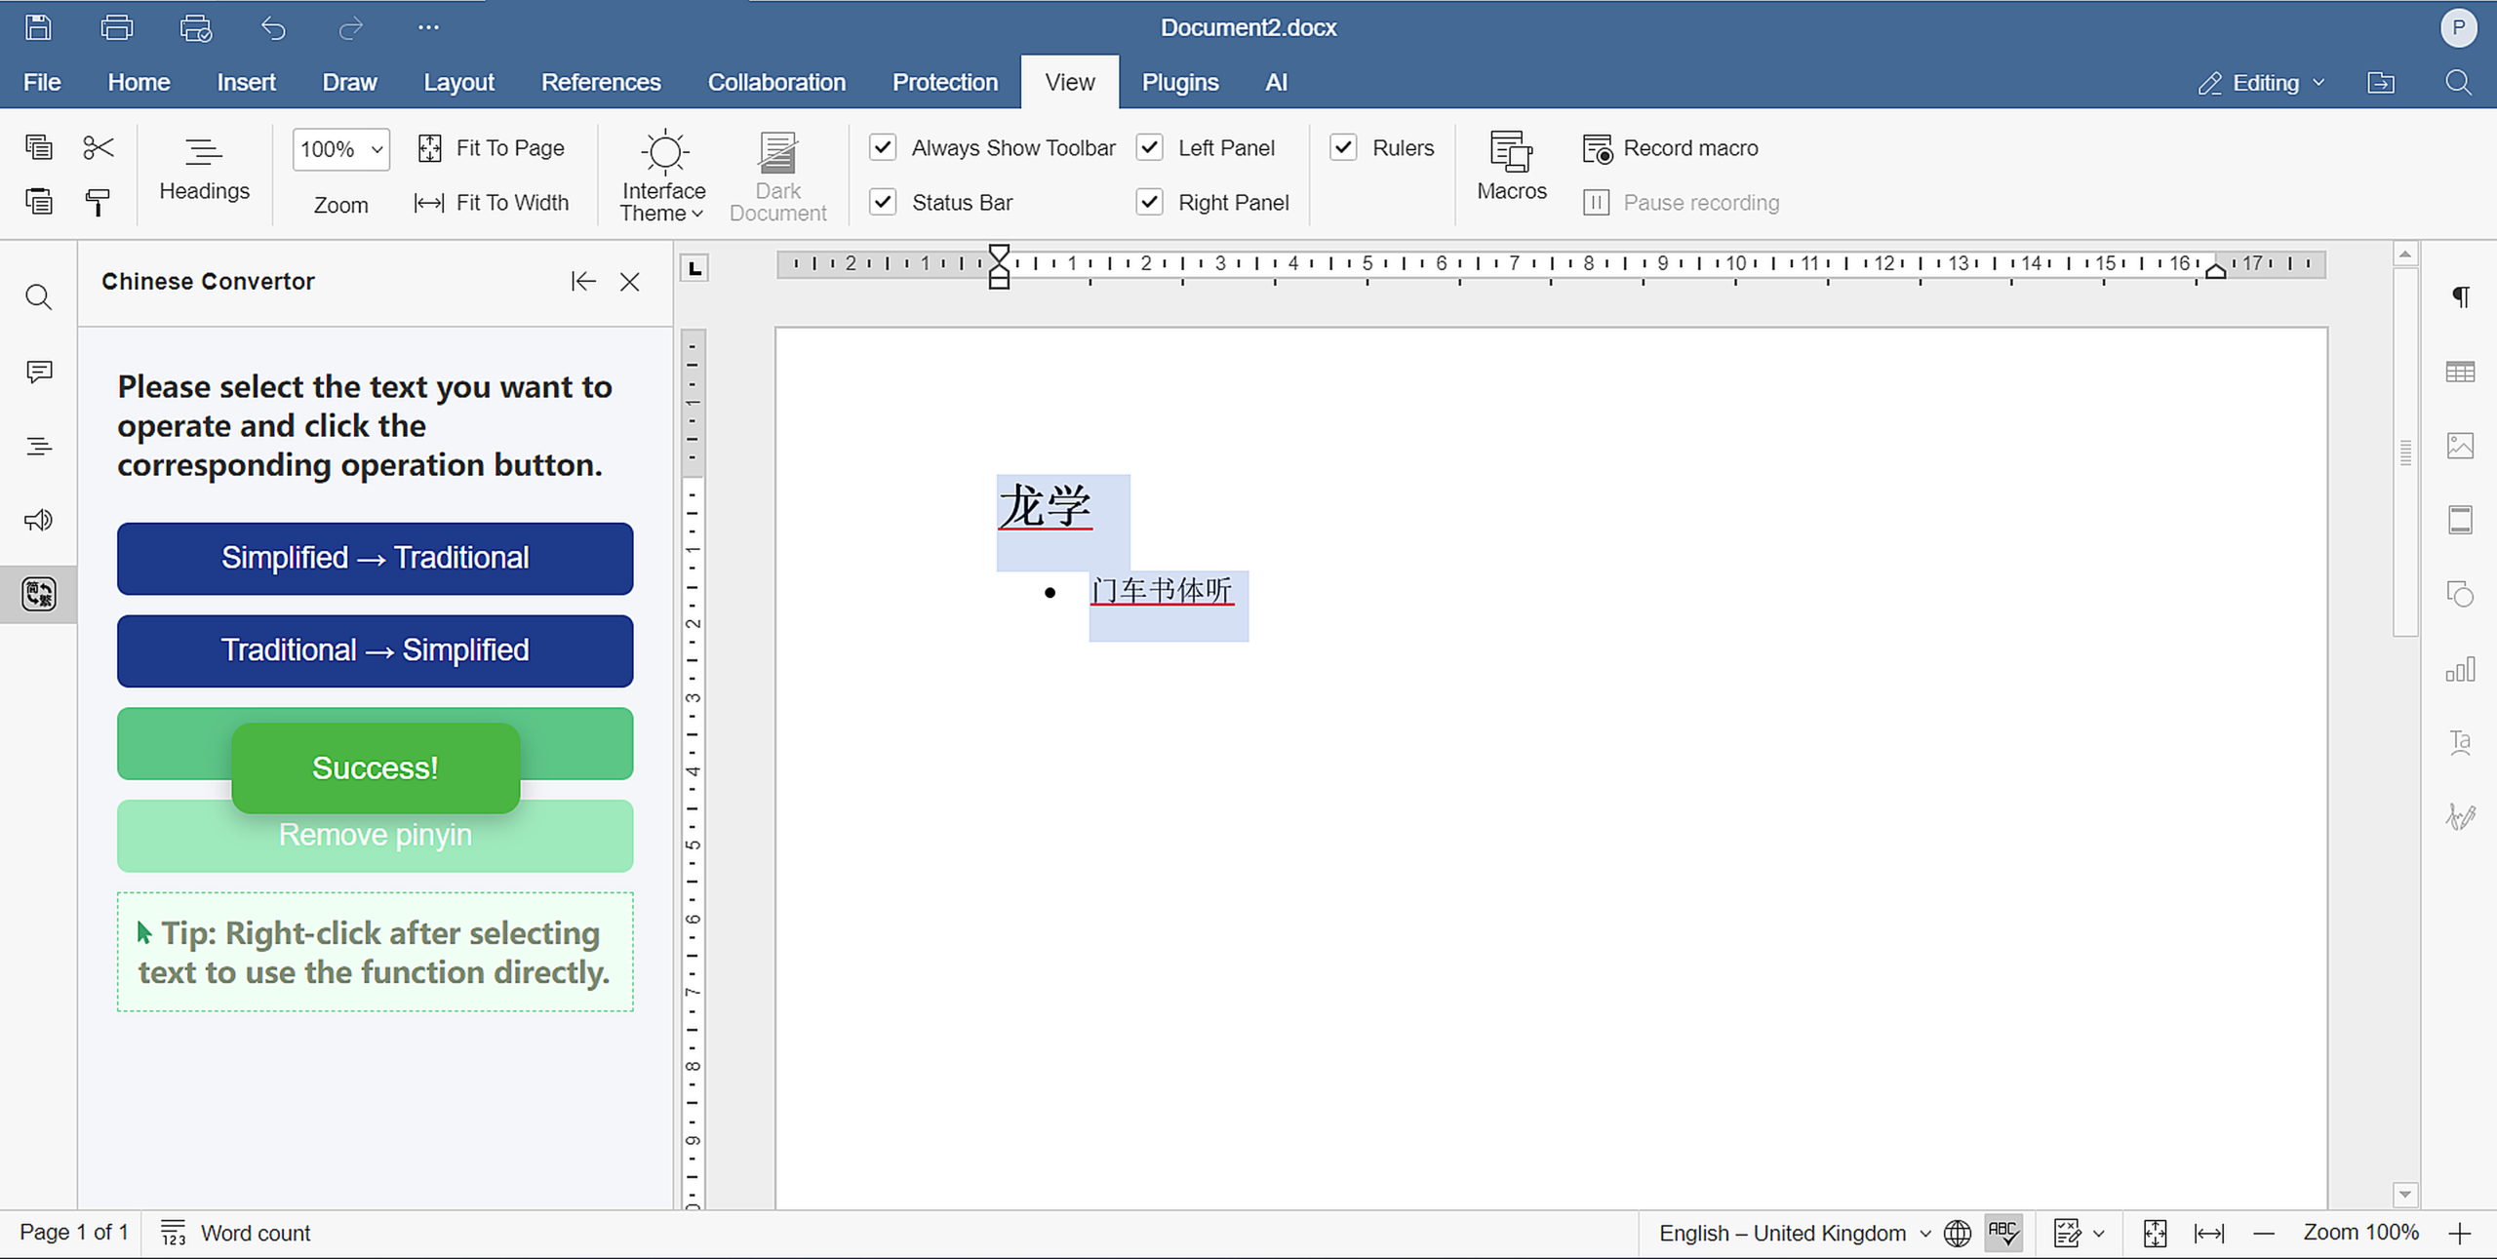
Task: Open Image settings in right panel
Action: click(2460, 446)
